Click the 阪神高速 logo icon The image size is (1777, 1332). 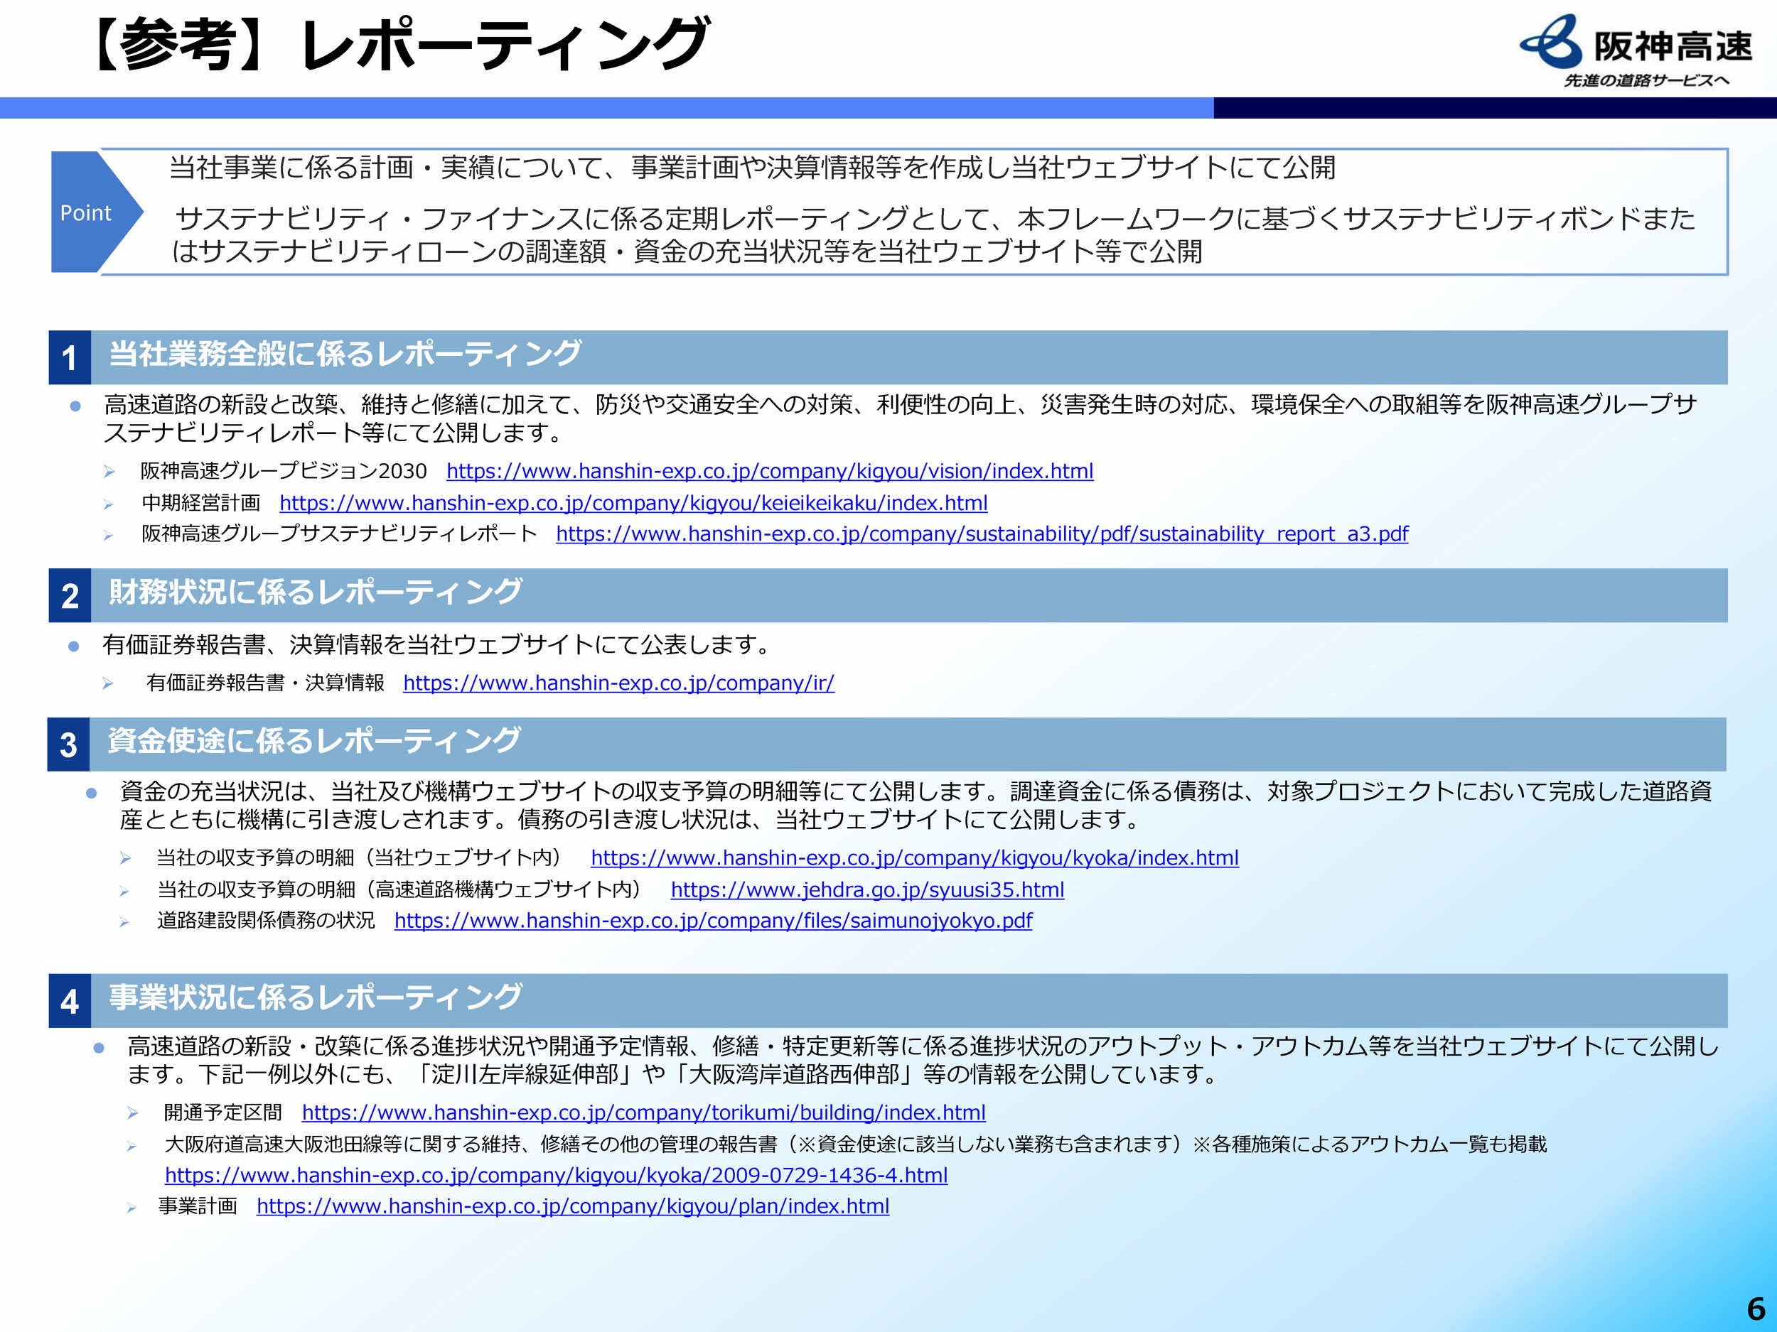click(x=1550, y=42)
